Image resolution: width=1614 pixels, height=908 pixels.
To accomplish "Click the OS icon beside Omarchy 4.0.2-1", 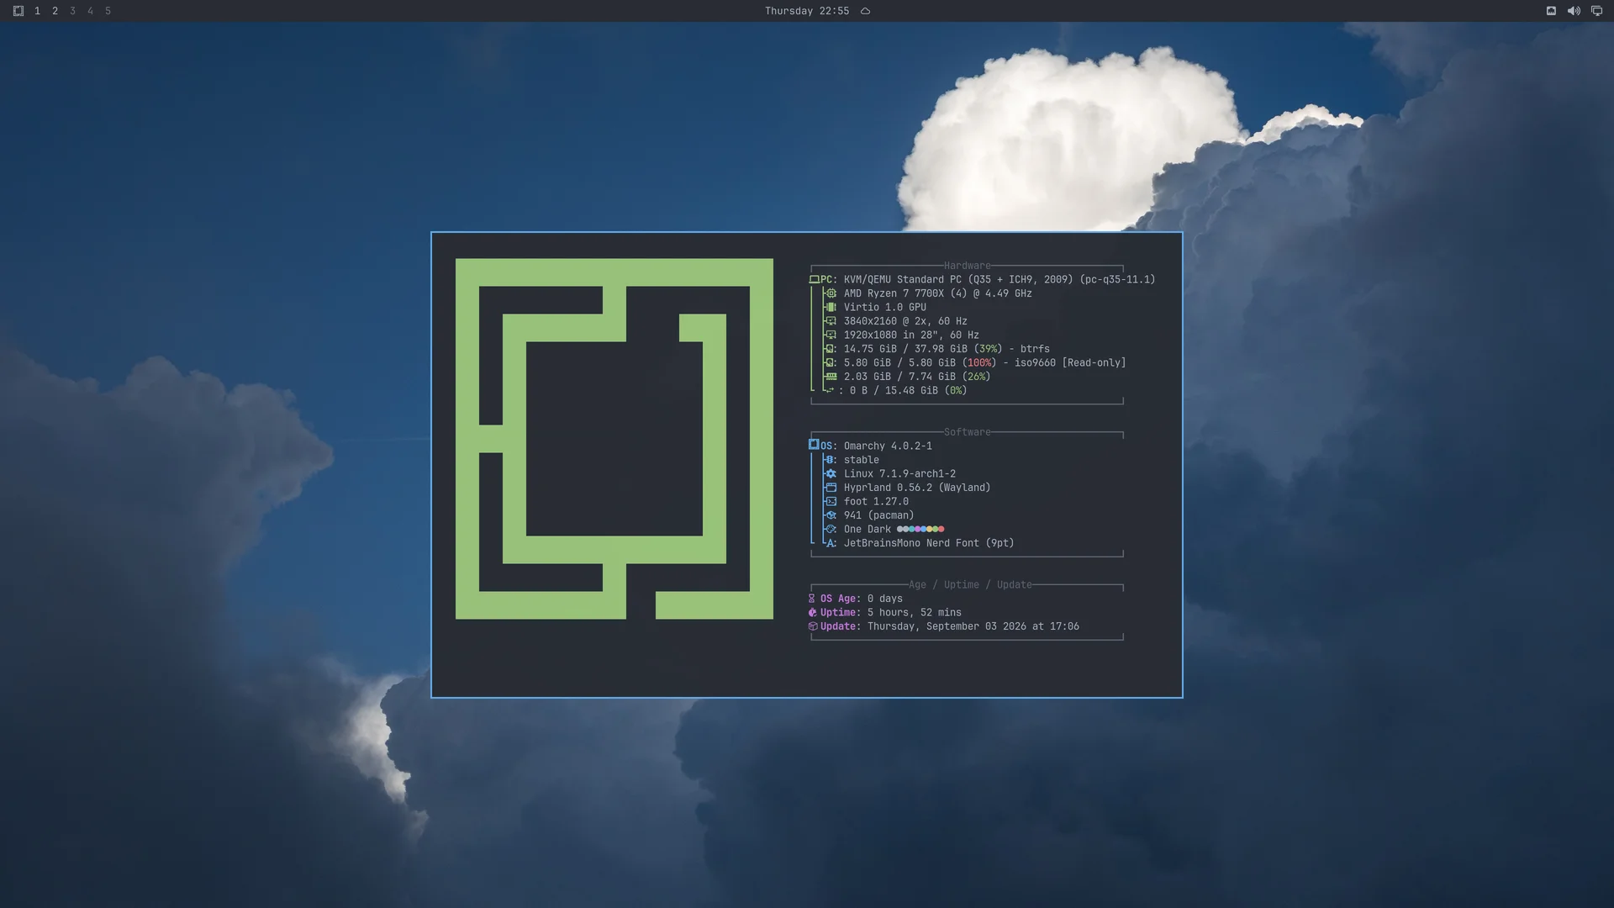I will coord(814,445).
